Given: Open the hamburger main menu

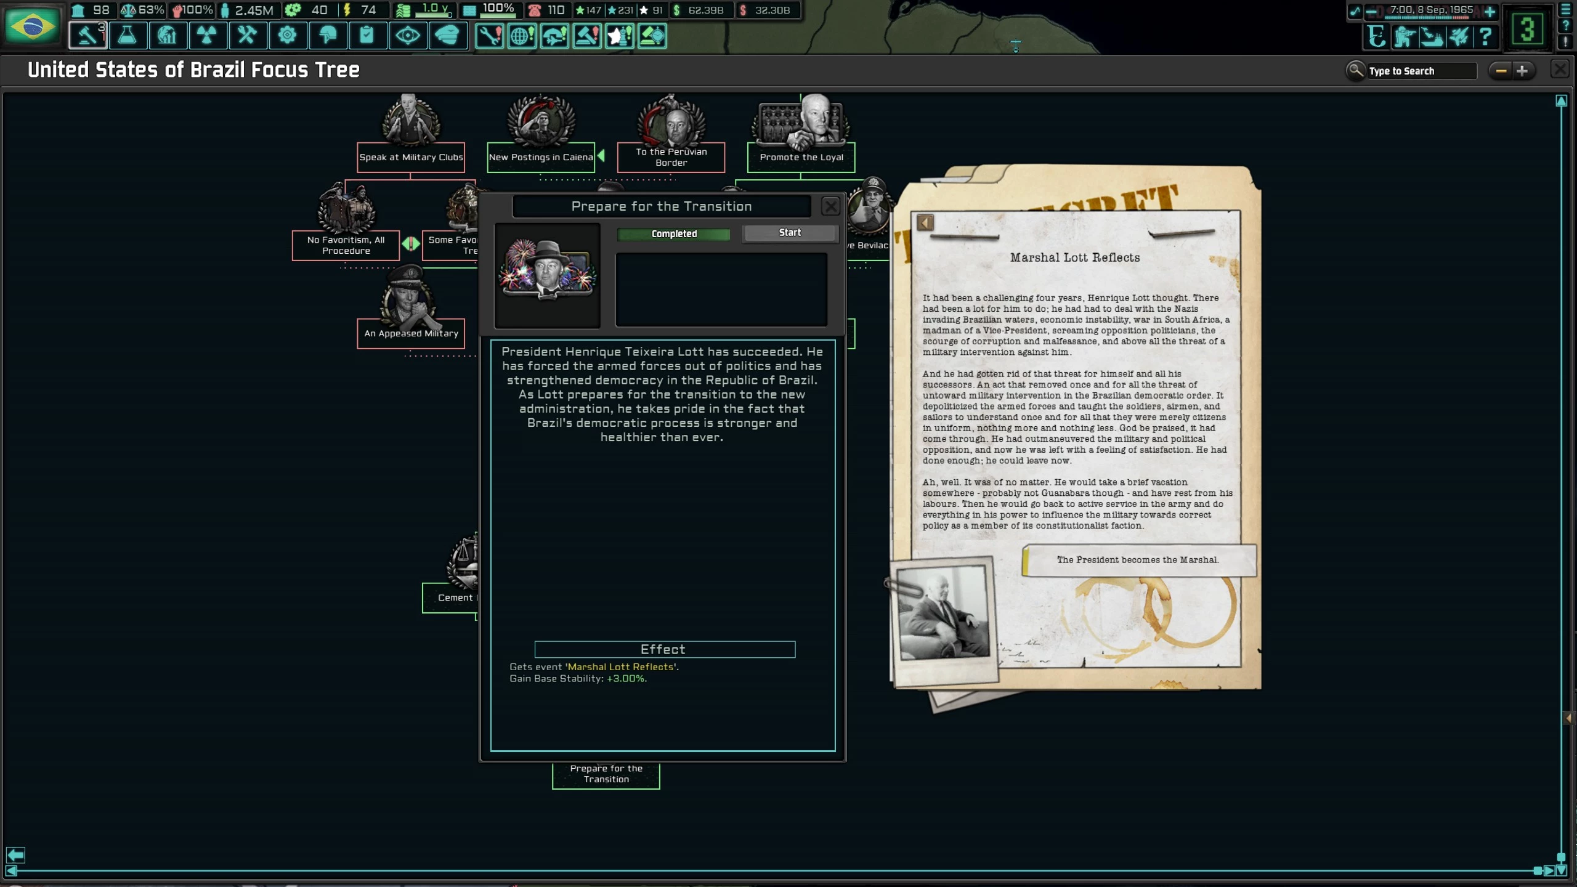Looking at the screenshot, I should pos(1565,10).
